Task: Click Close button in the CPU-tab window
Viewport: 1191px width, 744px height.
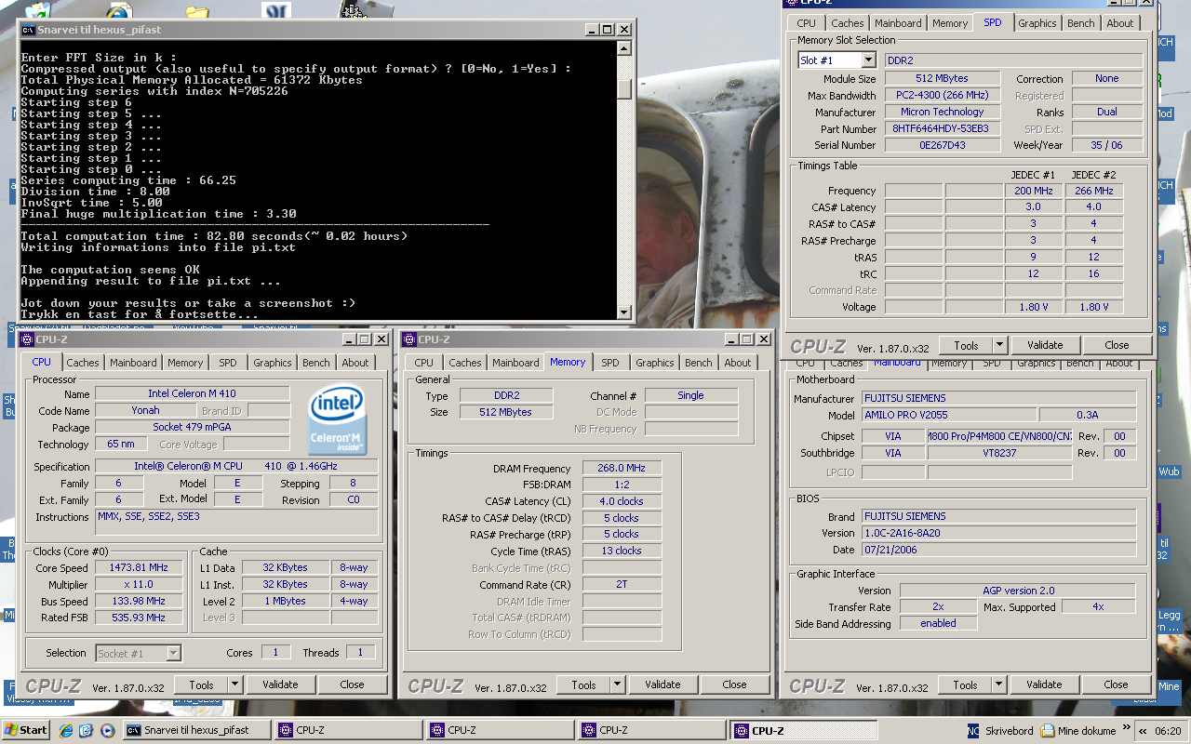Action: [352, 684]
